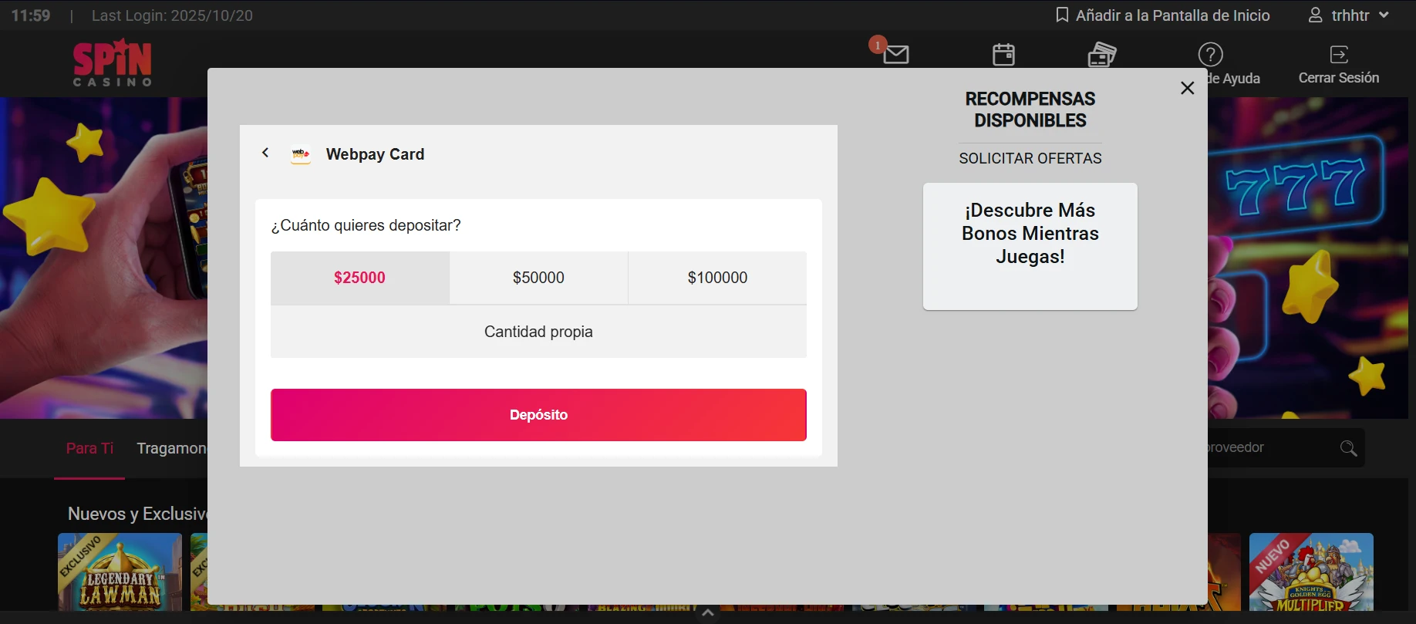Click the Webpay Card title text

[375, 154]
